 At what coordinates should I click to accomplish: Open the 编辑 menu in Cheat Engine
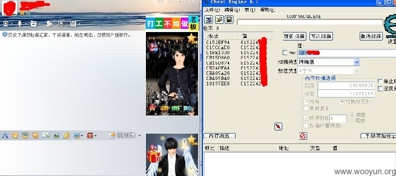coord(232,10)
